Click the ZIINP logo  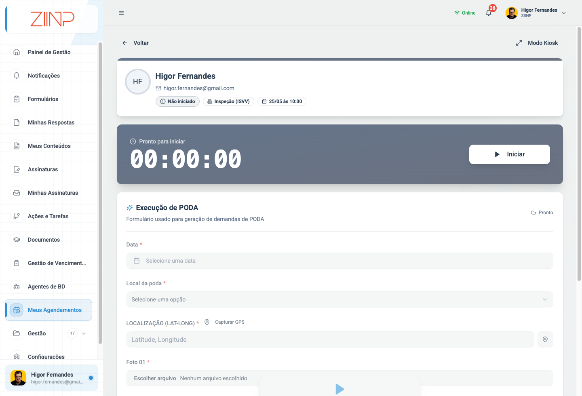pyautogui.click(x=52, y=19)
